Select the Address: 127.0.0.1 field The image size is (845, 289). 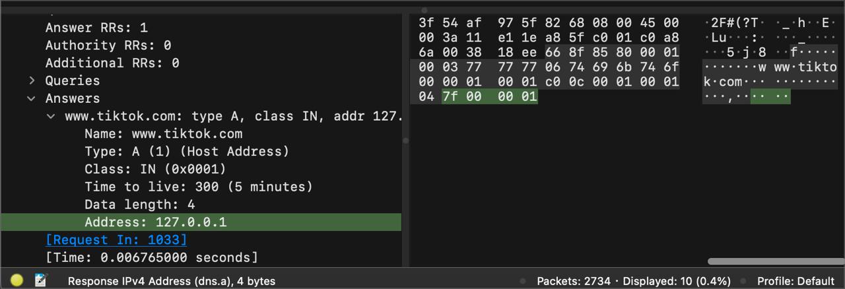[155, 222]
